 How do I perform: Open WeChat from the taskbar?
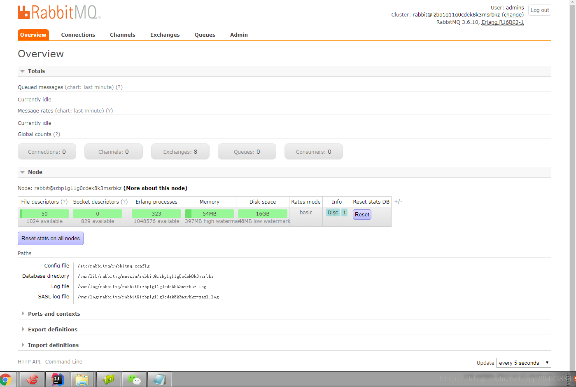pos(134,379)
